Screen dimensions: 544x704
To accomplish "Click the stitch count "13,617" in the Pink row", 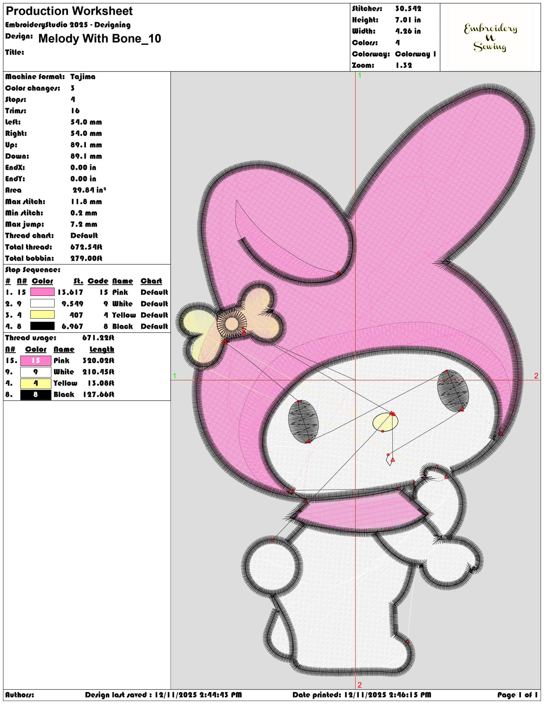I will click(x=71, y=292).
